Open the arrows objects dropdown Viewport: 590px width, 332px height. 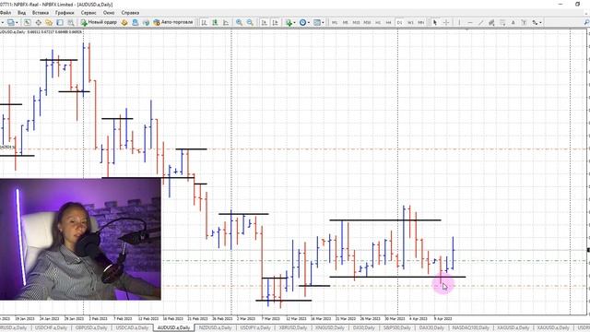point(537,22)
